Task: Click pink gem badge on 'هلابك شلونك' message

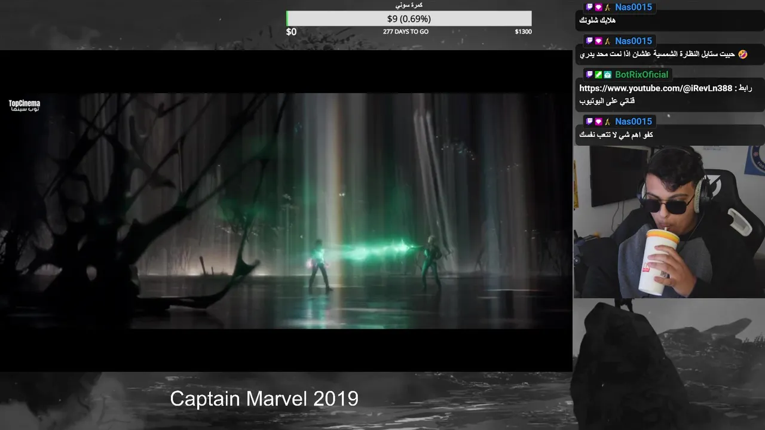Action: (x=598, y=7)
